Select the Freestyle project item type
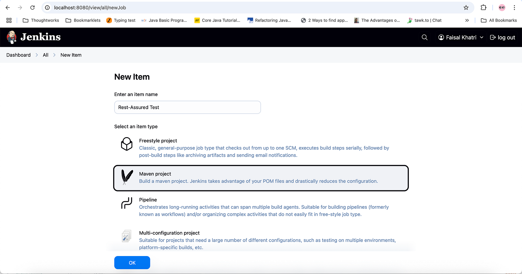The image size is (522, 274). [261, 148]
